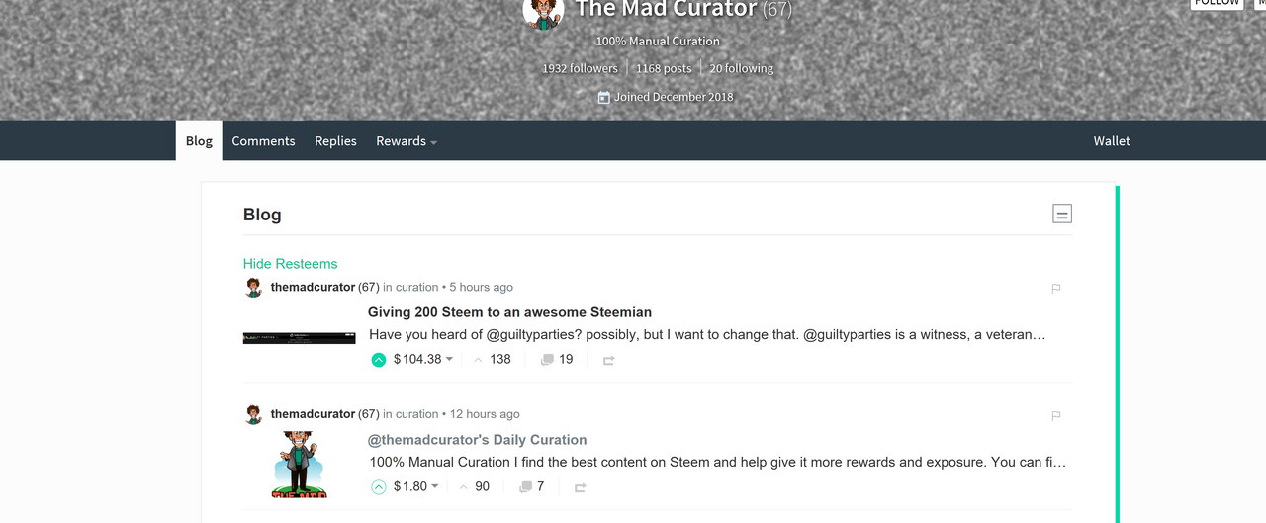Open comments on Daily Curation post
The height and width of the screenshot is (523, 1266).
pyautogui.click(x=532, y=487)
